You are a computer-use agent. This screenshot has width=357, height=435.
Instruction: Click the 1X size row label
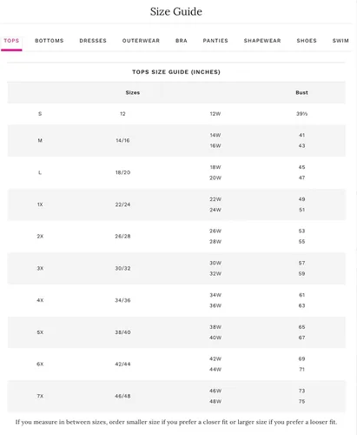[40, 204]
